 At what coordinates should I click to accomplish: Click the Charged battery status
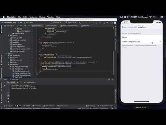click(x=143, y=17)
